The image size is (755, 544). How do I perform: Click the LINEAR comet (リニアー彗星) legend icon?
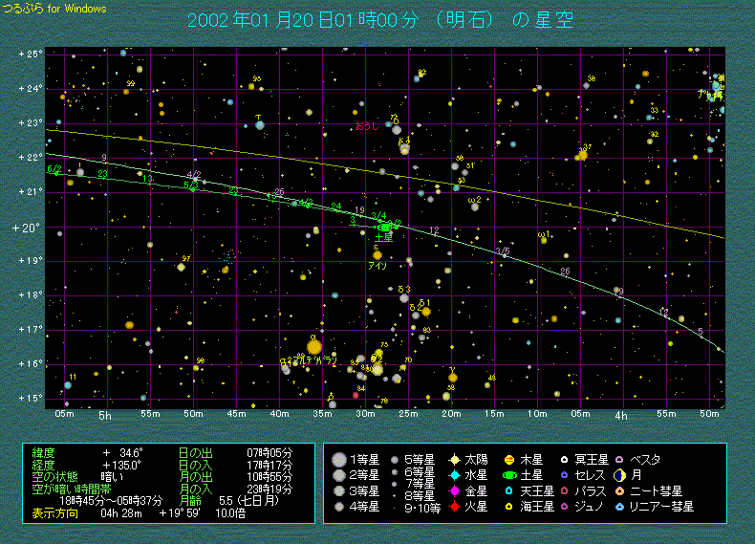click(620, 506)
